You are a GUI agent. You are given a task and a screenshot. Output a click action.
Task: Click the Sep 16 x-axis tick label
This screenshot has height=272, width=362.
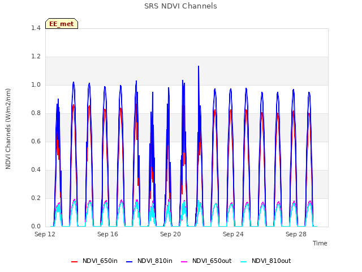(107, 234)
